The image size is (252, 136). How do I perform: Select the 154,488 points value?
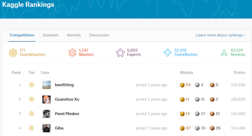coord(238,128)
